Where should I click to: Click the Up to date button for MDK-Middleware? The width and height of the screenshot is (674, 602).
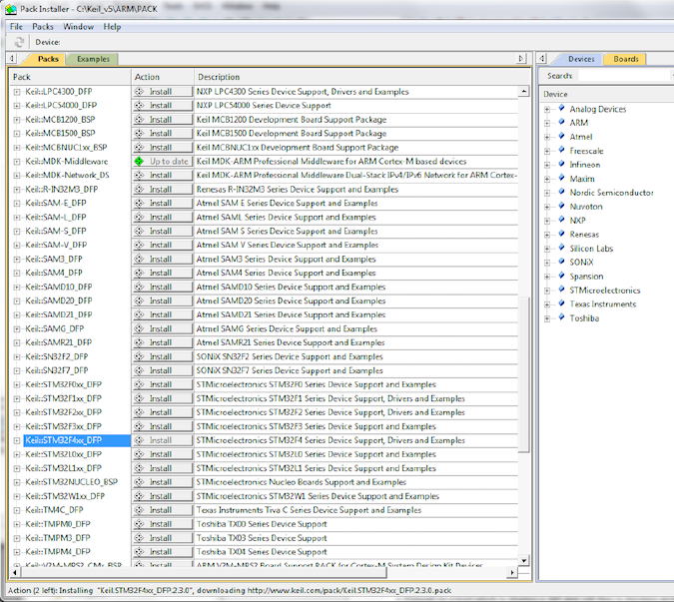pyautogui.click(x=163, y=161)
